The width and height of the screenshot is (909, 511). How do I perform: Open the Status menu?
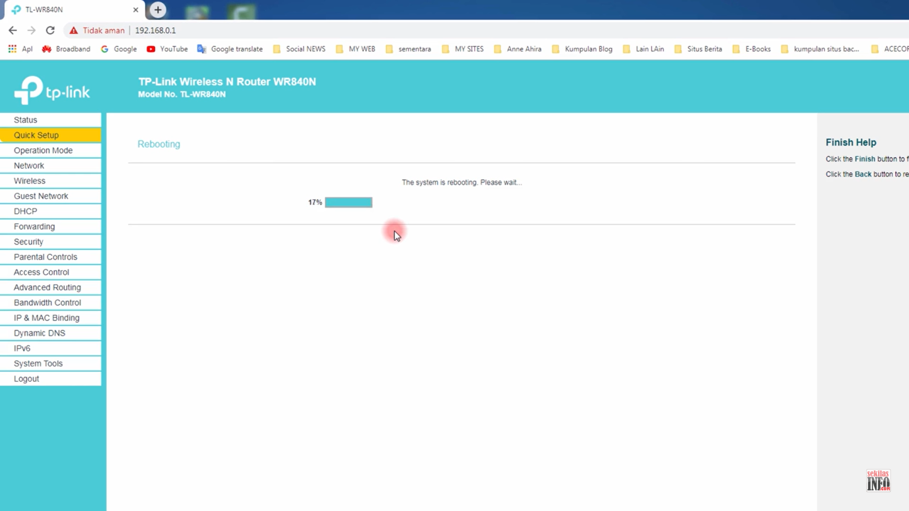click(51, 120)
